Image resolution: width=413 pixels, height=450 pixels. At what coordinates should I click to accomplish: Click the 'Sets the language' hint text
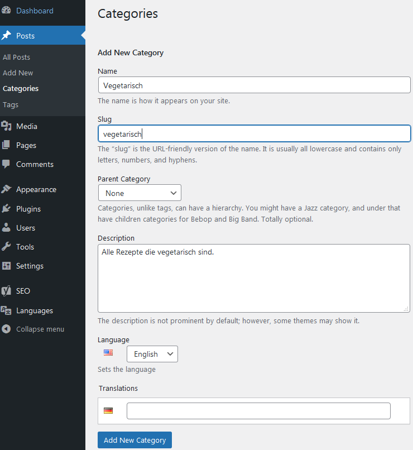point(127,370)
